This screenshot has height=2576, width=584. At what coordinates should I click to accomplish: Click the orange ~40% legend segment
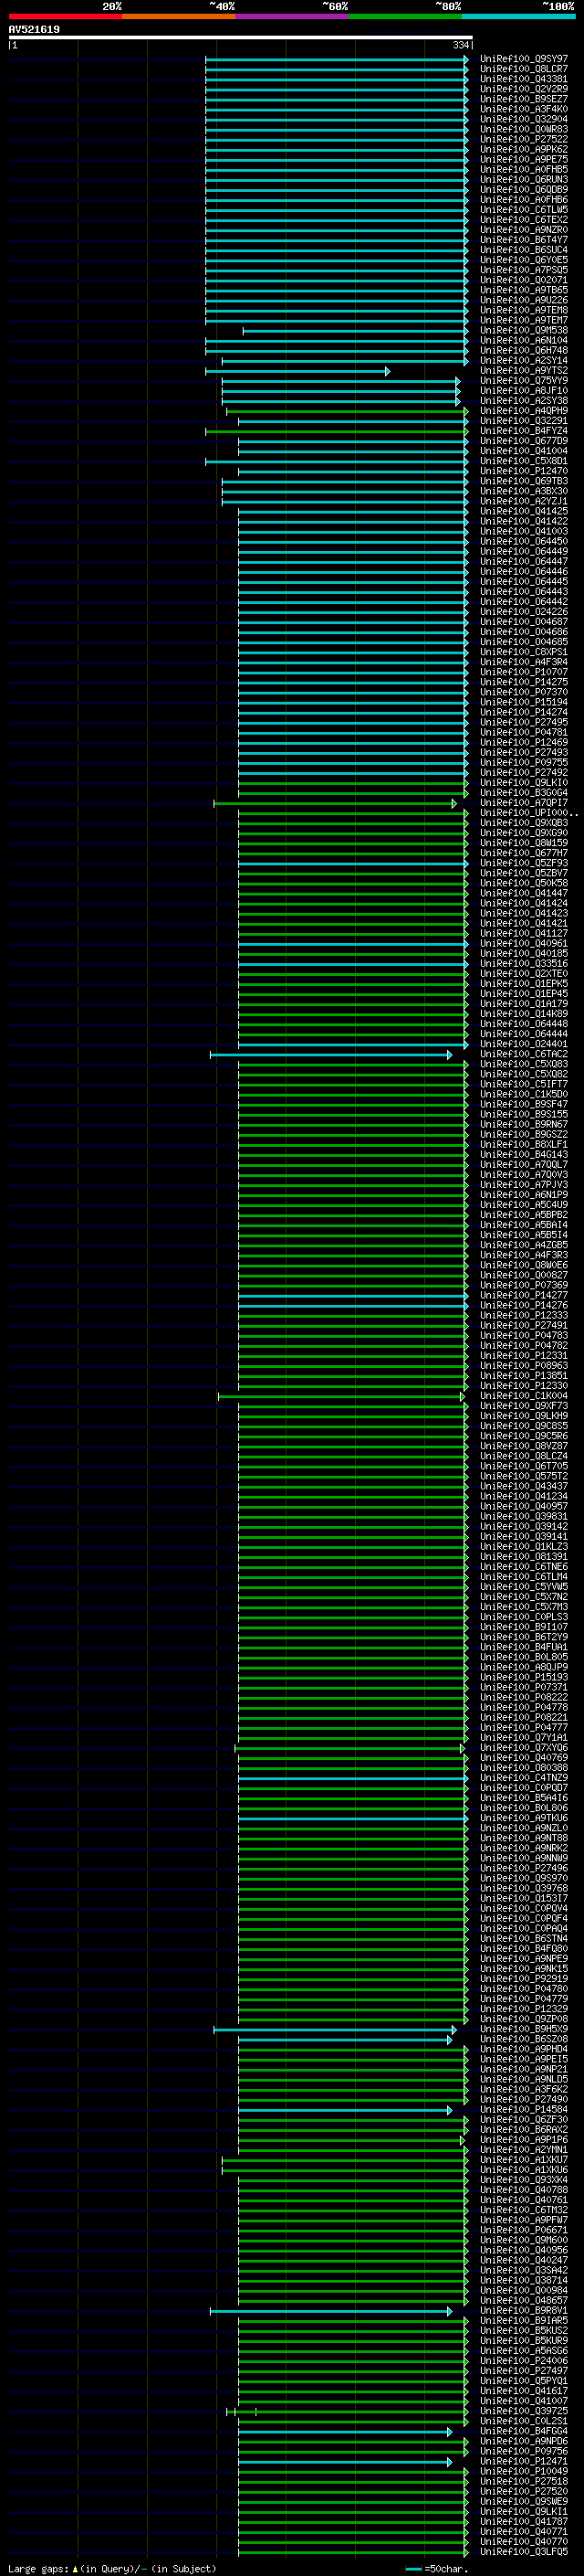coord(179,16)
